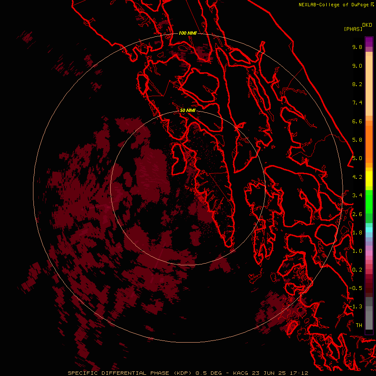
Task: Click the 9.0 value on the color scale
Action: point(357,66)
